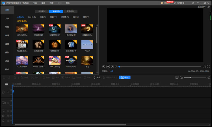Play the preview video

click(108, 66)
